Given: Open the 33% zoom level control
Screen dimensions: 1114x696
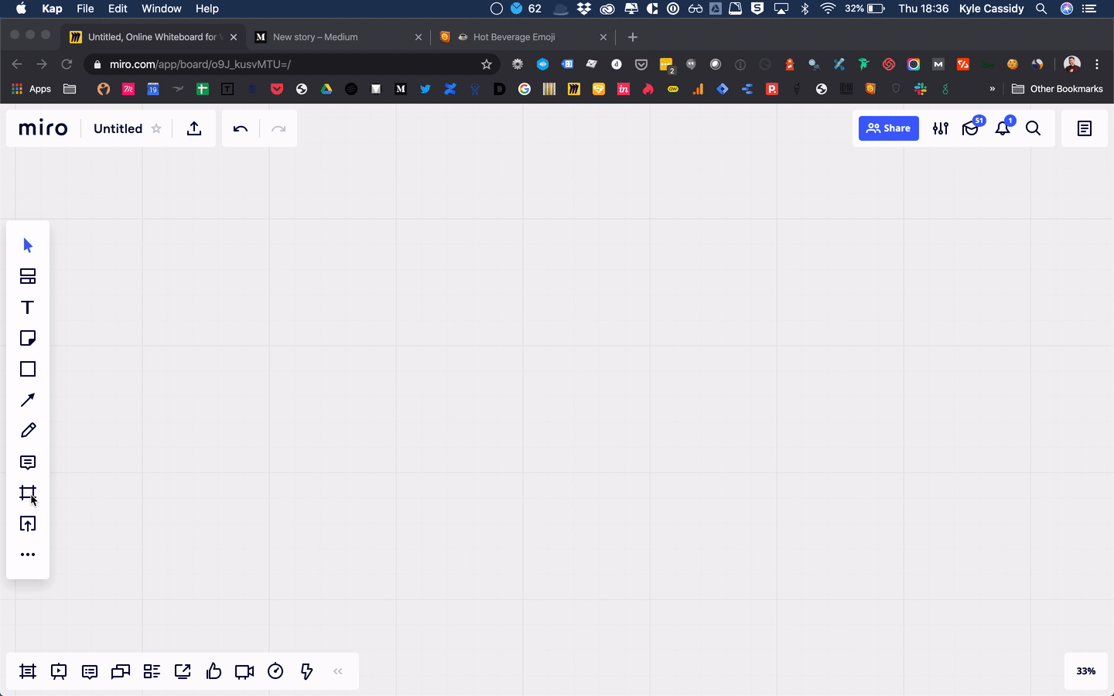Looking at the screenshot, I should pyautogui.click(x=1085, y=671).
